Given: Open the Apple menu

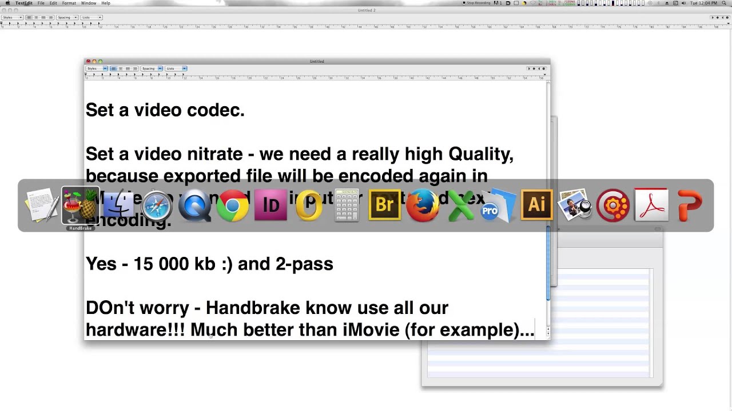Looking at the screenshot, I should 7,3.
